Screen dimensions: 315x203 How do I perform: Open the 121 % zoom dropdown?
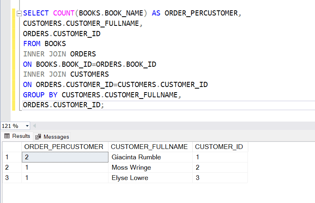(x=27, y=126)
